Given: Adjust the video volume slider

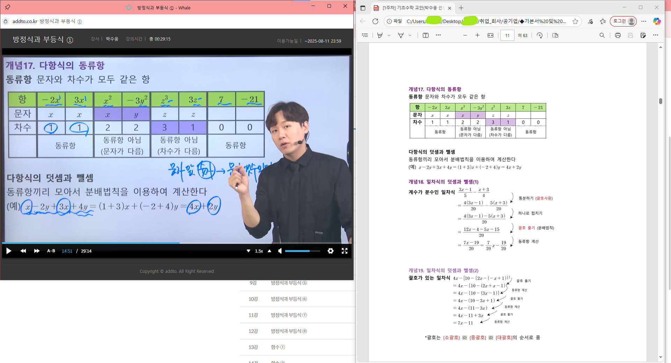Looking at the screenshot, I should click(302, 251).
